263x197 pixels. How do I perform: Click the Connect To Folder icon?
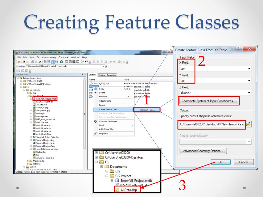tap(24, 62)
